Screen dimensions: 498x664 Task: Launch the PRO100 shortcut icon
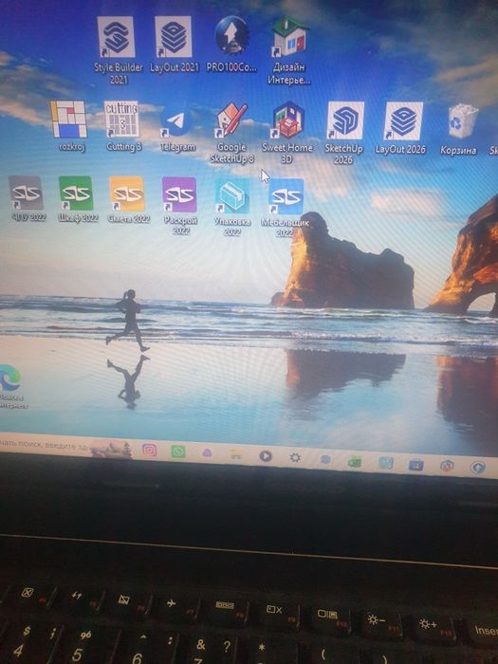(231, 36)
